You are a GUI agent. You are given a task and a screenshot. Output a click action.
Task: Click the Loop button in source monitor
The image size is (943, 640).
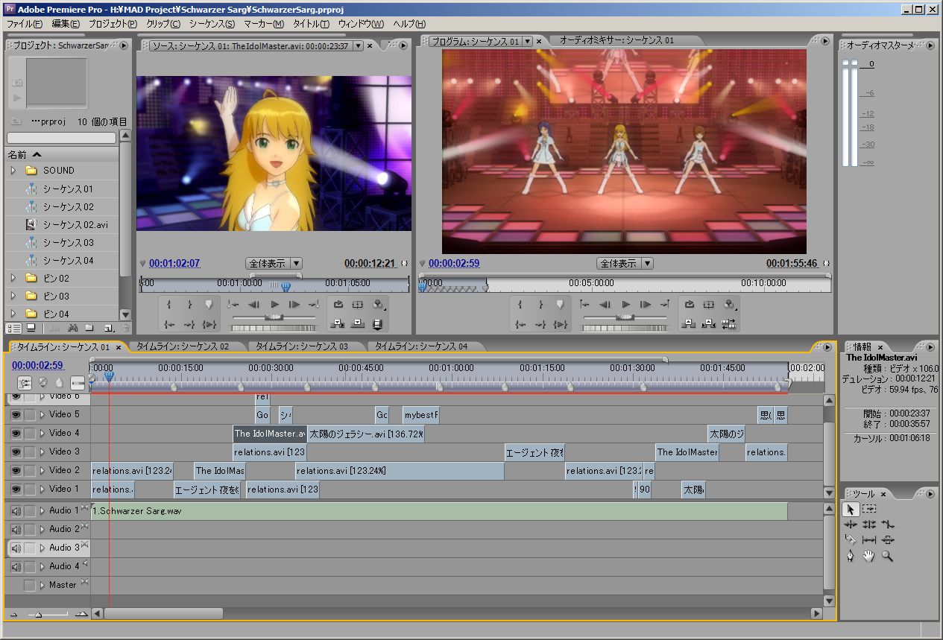click(x=338, y=304)
